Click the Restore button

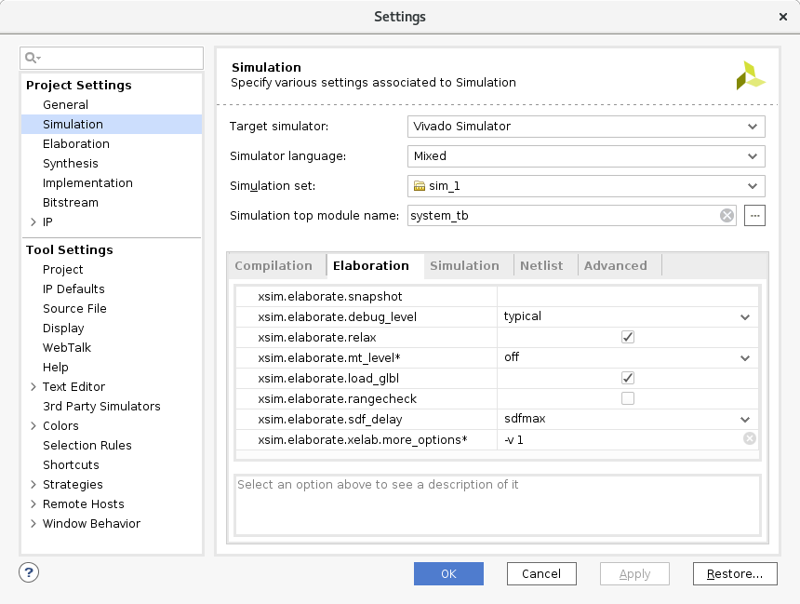735,573
